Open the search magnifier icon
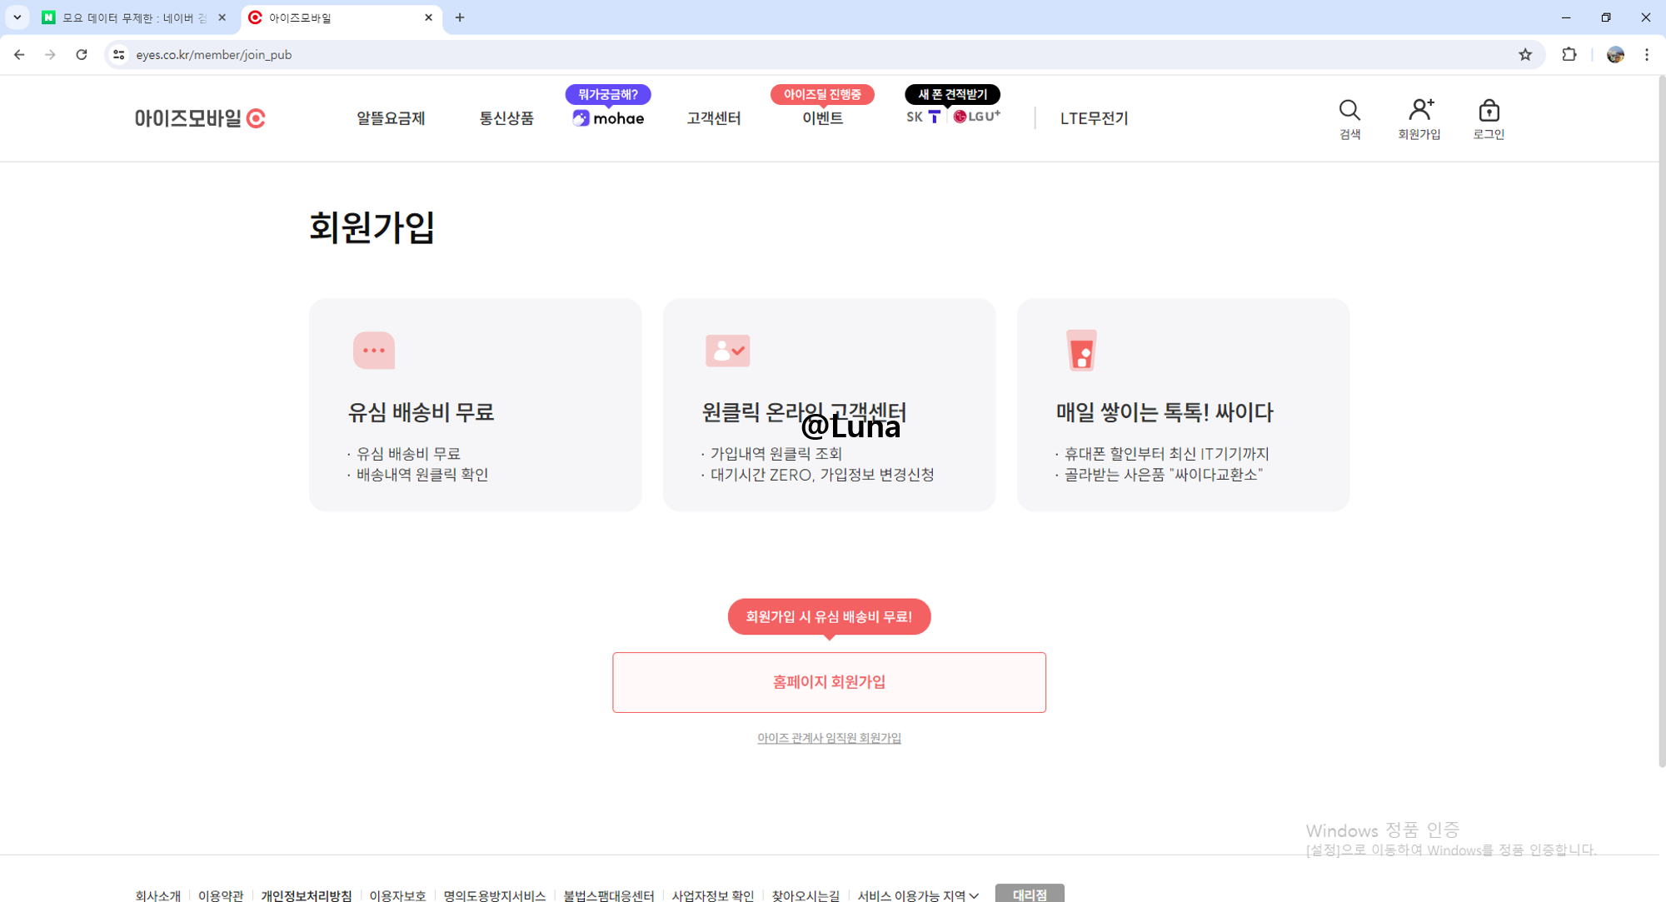 click(x=1349, y=111)
